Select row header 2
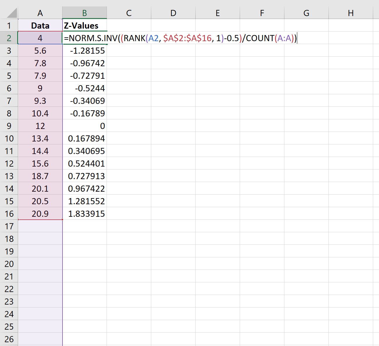Screen dimensions: 379x346 [x=9, y=38]
